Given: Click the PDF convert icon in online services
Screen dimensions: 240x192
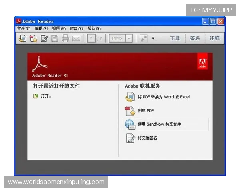Looking at the screenshot, I should click(130, 97).
